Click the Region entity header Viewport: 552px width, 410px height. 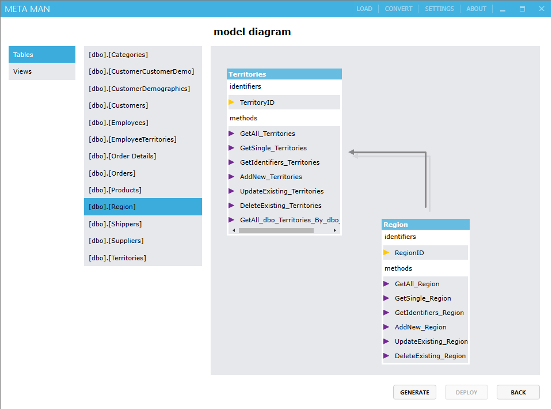(425, 225)
